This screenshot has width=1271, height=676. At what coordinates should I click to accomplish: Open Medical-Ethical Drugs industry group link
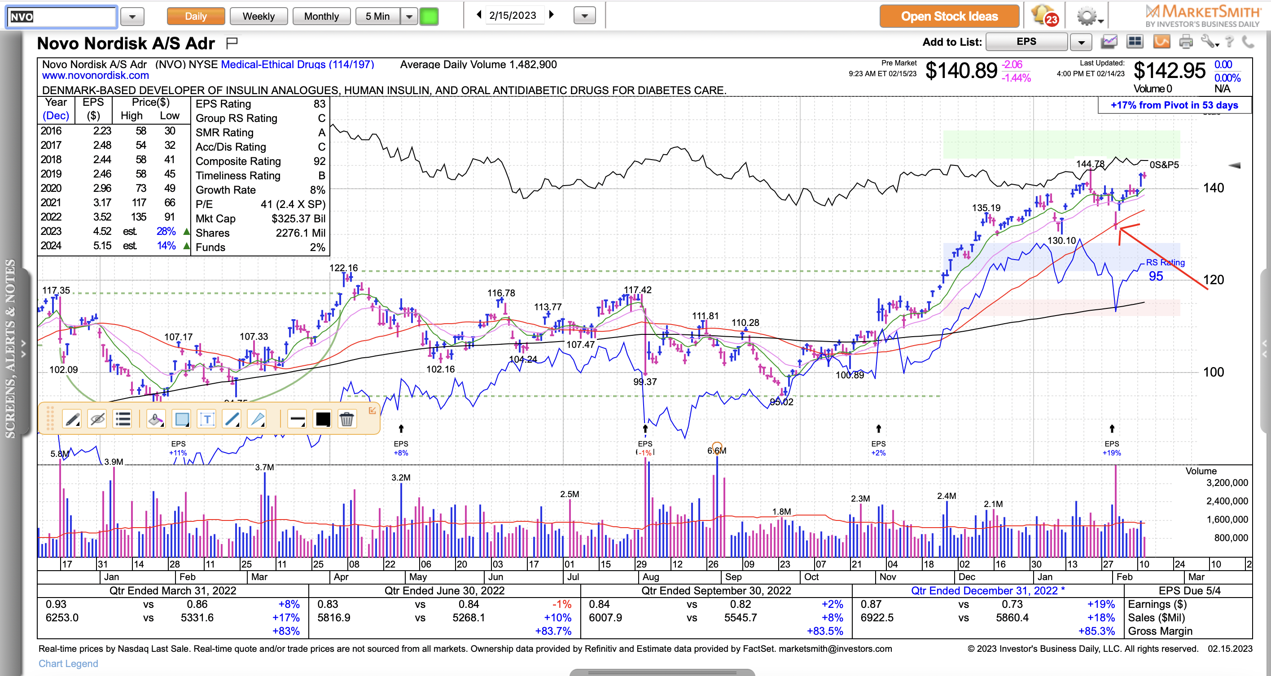(x=297, y=65)
